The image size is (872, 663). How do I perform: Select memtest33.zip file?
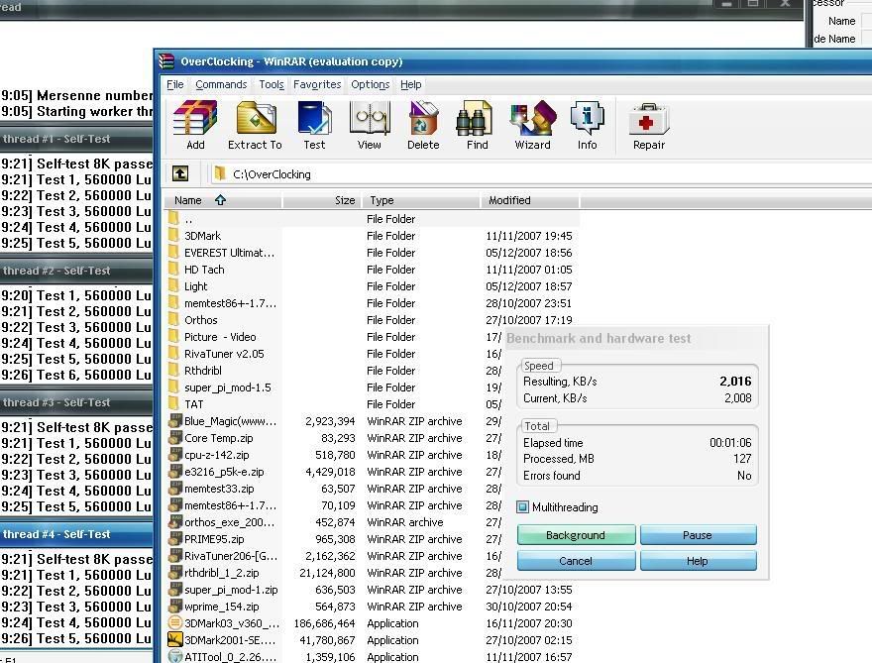pos(219,489)
